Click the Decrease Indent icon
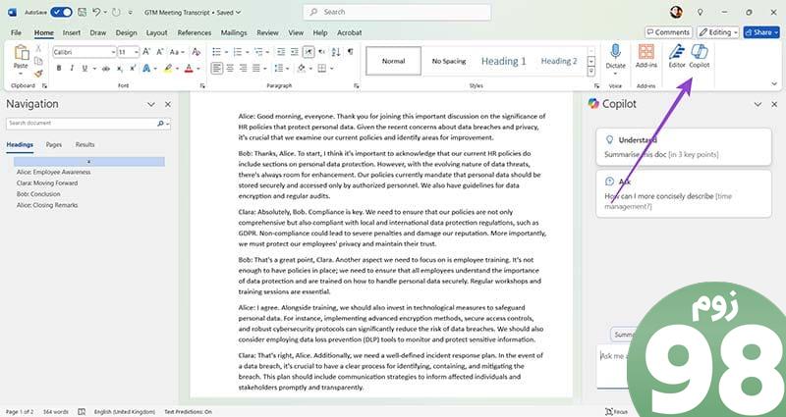786x417 pixels. pyautogui.click(x=281, y=52)
